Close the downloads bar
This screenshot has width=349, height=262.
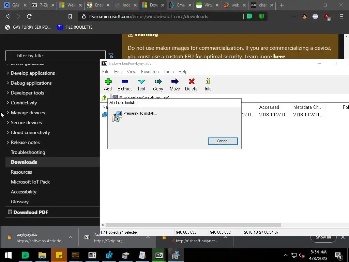pos(343,237)
